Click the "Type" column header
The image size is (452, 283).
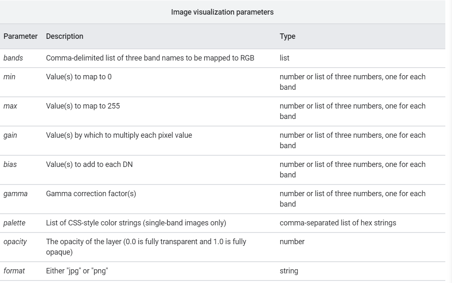click(x=287, y=36)
